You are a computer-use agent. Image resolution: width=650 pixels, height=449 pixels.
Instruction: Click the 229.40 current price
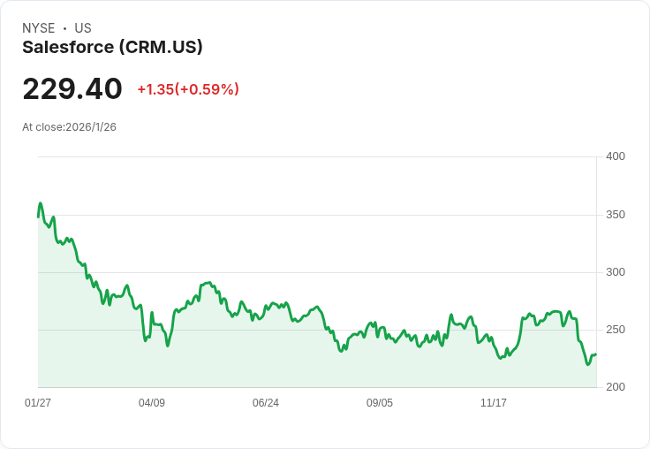tap(72, 89)
